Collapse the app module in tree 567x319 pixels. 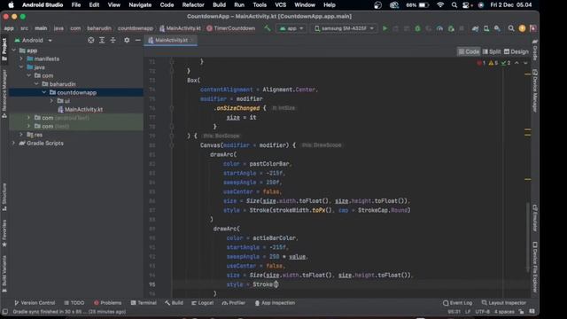14,51
